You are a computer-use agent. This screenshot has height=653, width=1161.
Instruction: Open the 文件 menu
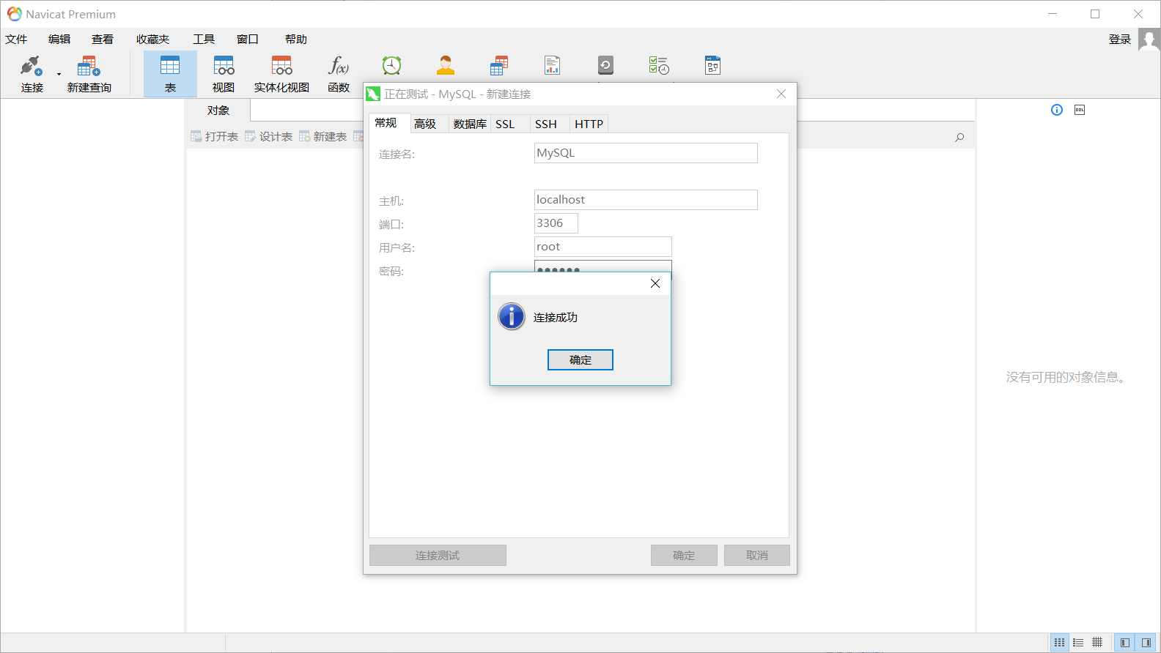[16, 40]
